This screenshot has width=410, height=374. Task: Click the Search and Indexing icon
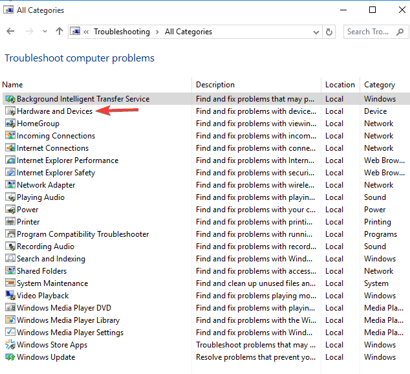pyautogui.click(x=10, y=259)
